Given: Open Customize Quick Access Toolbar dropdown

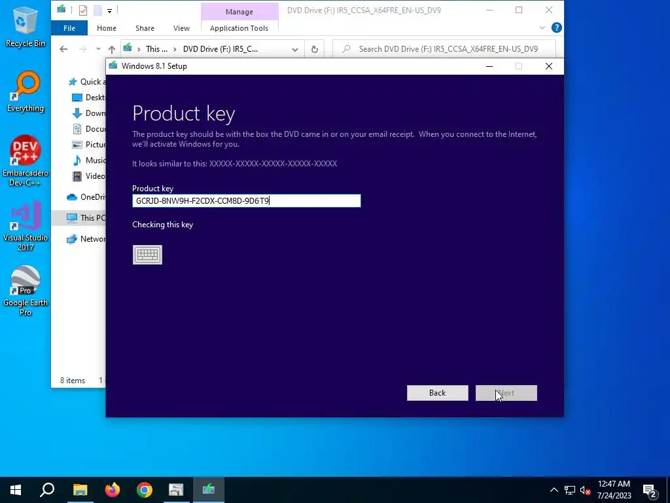Looking at the screenshot, I should pyautogui.click(x=109, y=10).
